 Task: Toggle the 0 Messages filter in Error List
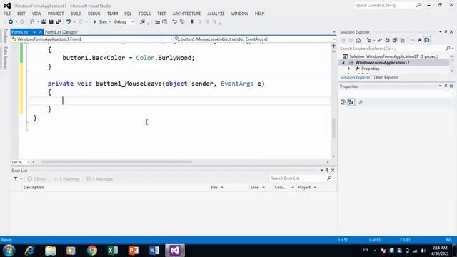click(x=99, y=179)
